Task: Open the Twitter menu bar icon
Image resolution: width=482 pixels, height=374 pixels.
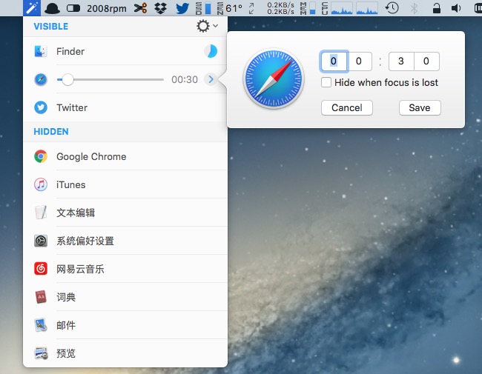Action: pos(182,8)
